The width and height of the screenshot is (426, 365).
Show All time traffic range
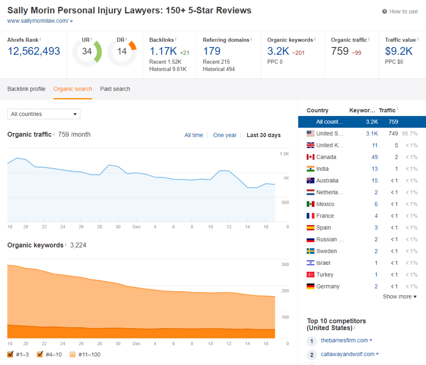click(x=194, y=135)
